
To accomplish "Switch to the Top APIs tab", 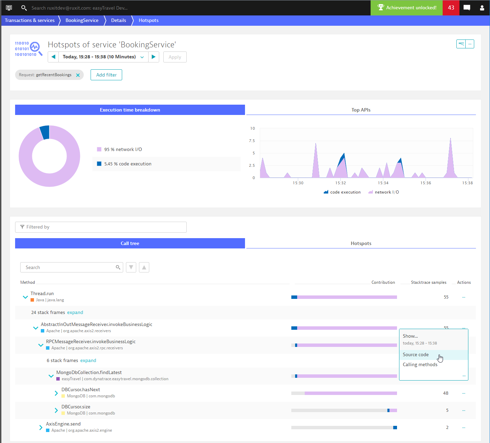I will [x=361, y=110].
